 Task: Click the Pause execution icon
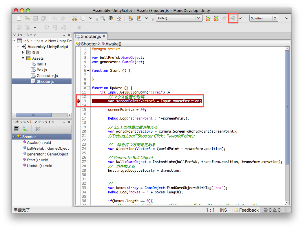click(x=72, y=28)
